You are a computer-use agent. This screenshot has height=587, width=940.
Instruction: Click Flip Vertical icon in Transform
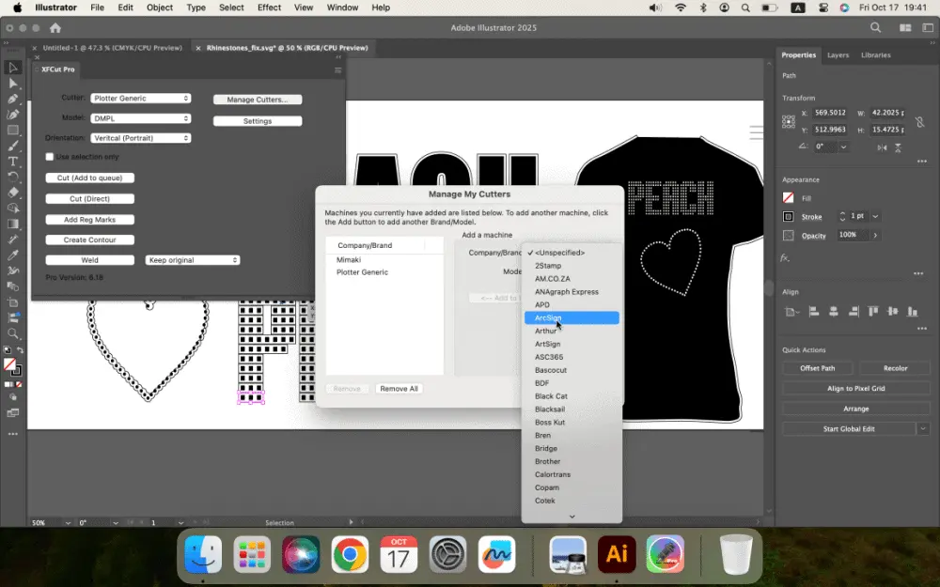click(898, 147)
